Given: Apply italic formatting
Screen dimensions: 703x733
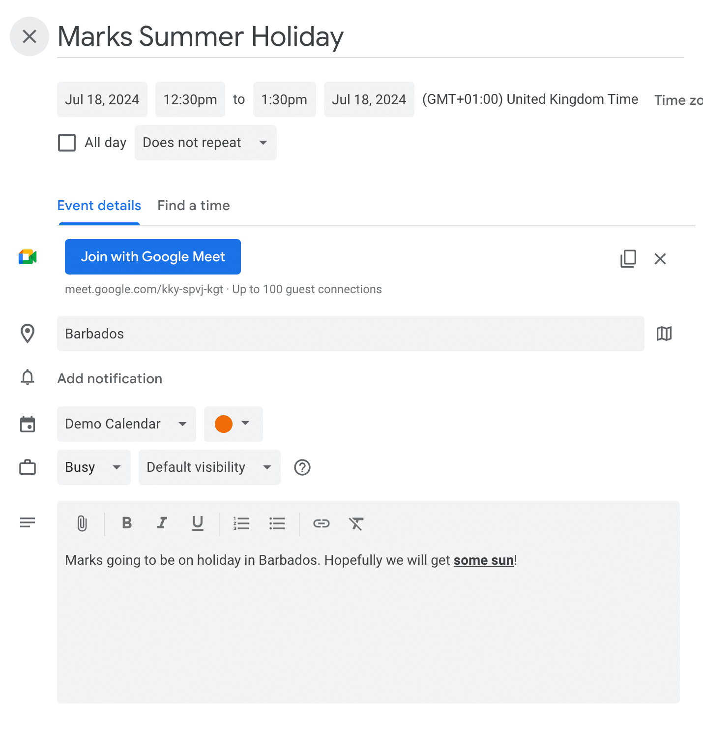Looking at the screenshot, I should point(162,523).
